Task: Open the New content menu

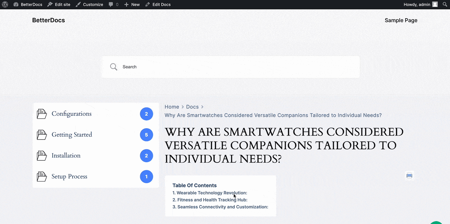Action: click(132, 4)
